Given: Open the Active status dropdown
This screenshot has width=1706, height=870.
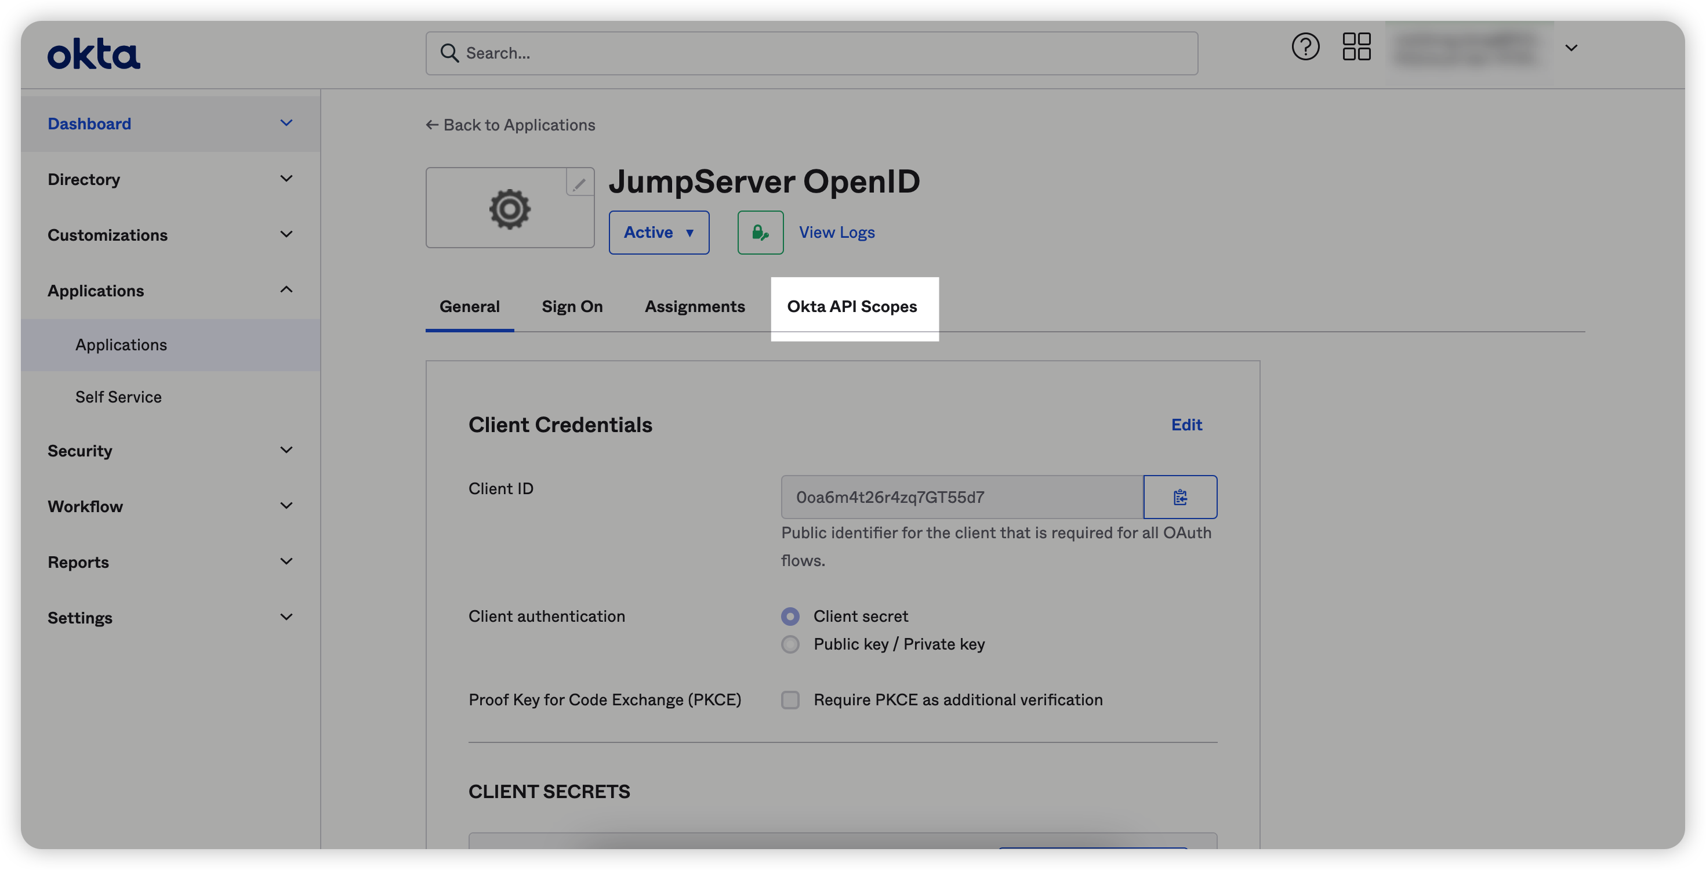Looking at the screenshot, I should click(x=658, y=233).
